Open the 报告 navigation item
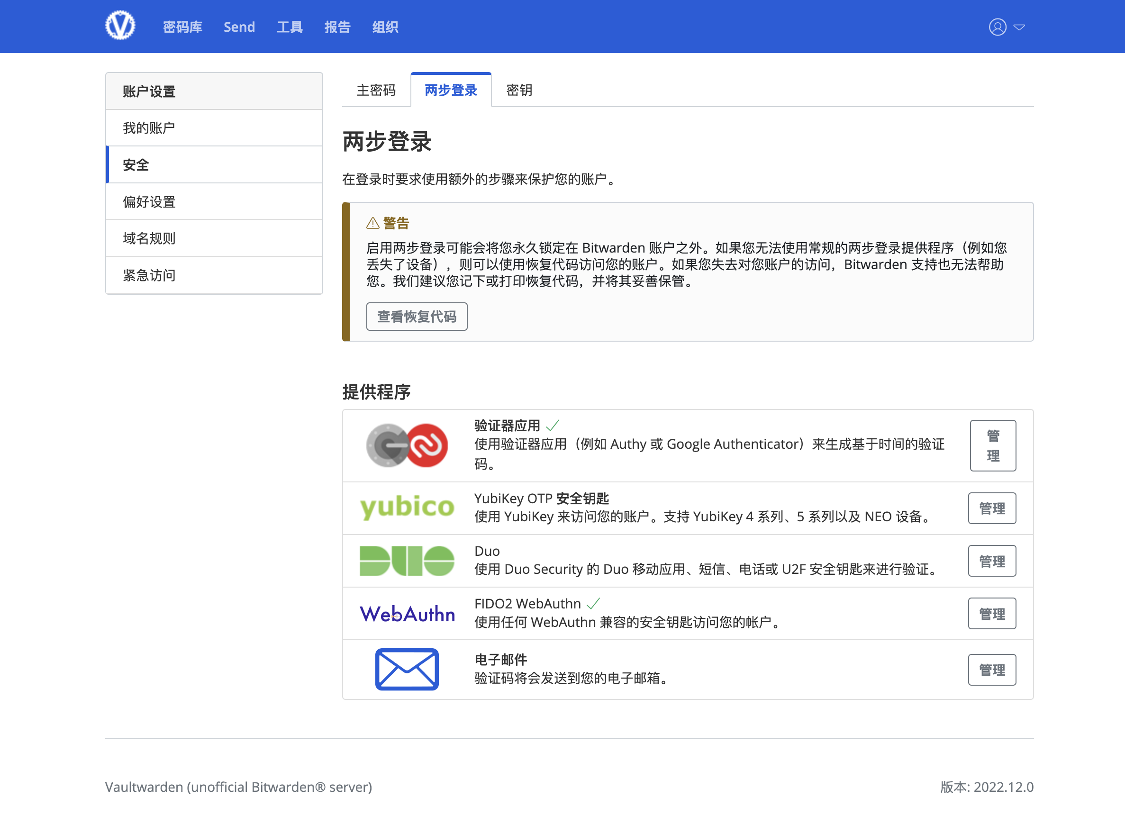1125x834 pixels. pyautogui.click(x=337, y=27)
